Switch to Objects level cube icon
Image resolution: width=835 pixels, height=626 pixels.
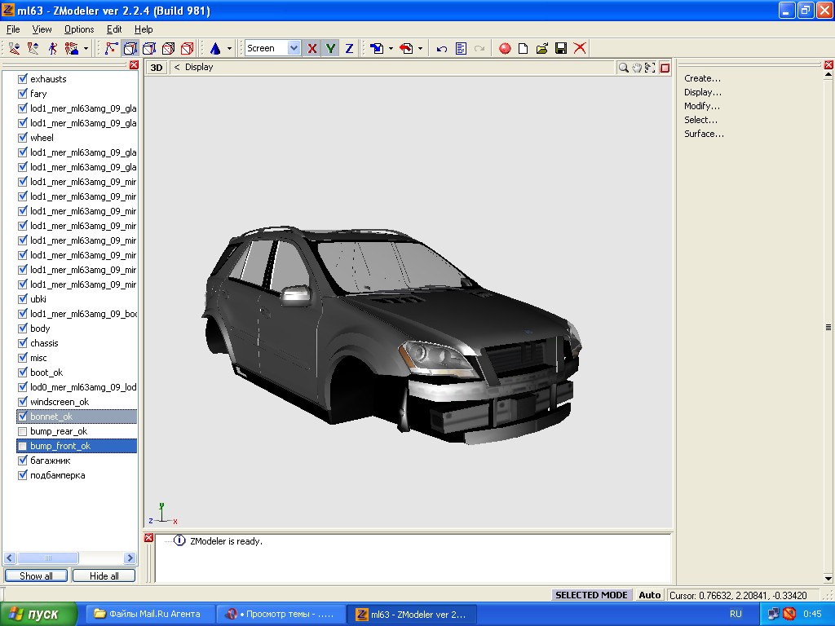pyautogui.click(x=168, y=48)
